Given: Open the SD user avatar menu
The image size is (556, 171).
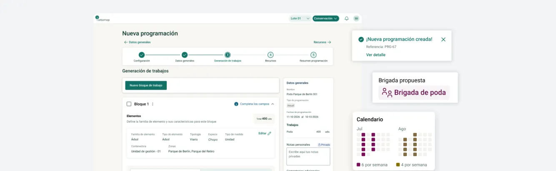Looking at the screenshot, I should pos(356,18).
